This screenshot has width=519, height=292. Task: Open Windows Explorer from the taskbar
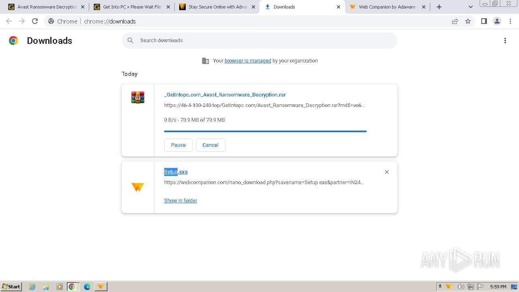coord(46,287)
